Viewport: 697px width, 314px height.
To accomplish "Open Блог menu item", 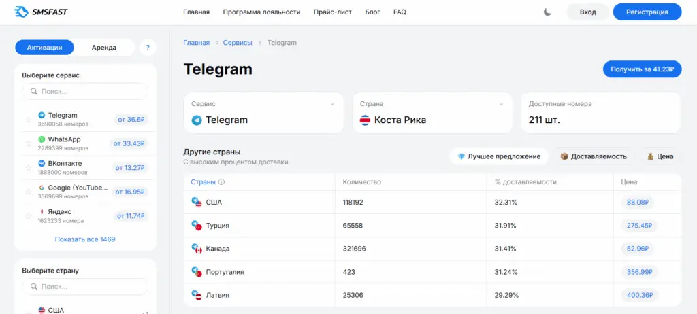I will click(372, 12).
